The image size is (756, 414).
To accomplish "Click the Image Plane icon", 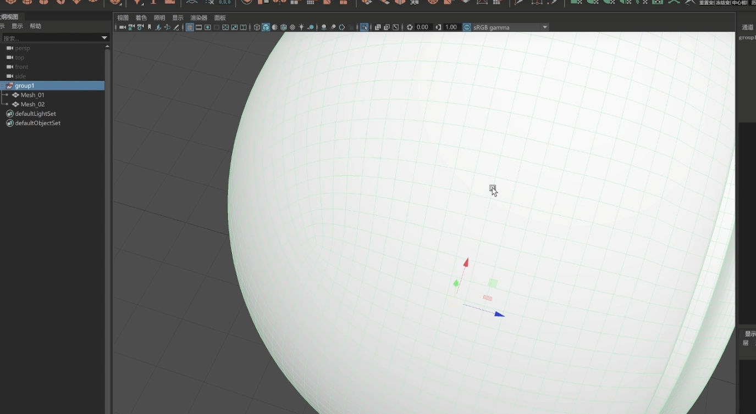I will coord(158,27).
